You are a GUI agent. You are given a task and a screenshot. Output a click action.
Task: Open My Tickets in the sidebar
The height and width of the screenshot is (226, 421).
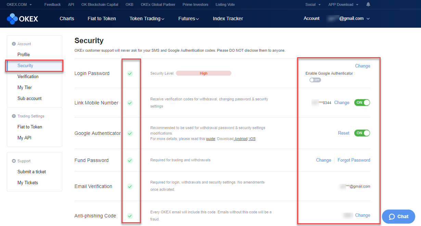28,183
